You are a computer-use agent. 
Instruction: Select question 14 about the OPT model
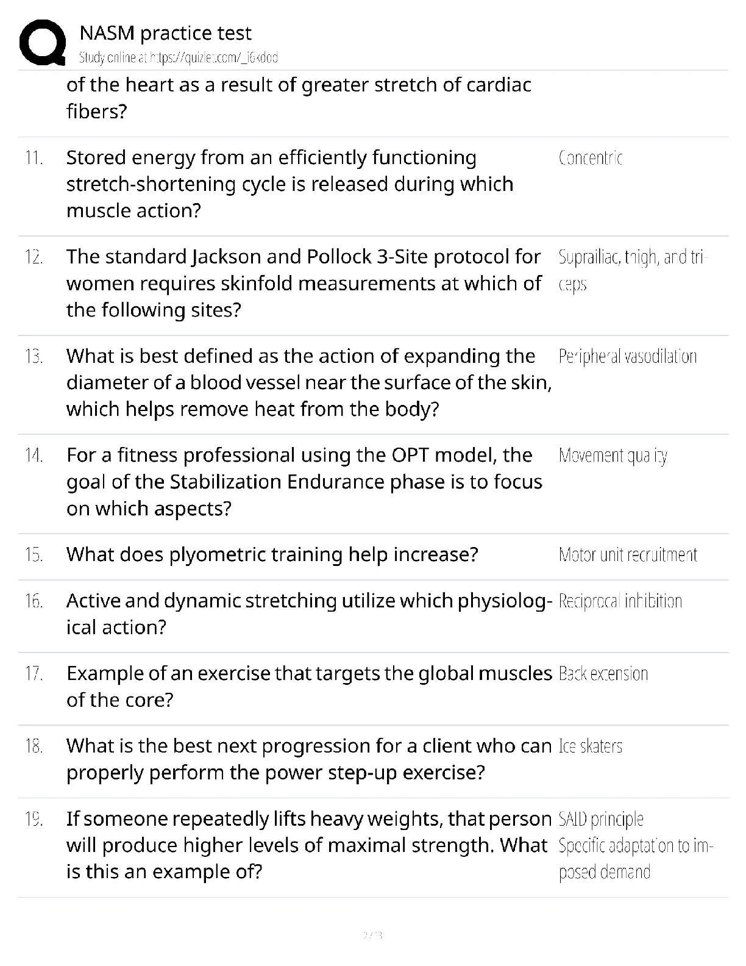(304, 482)
